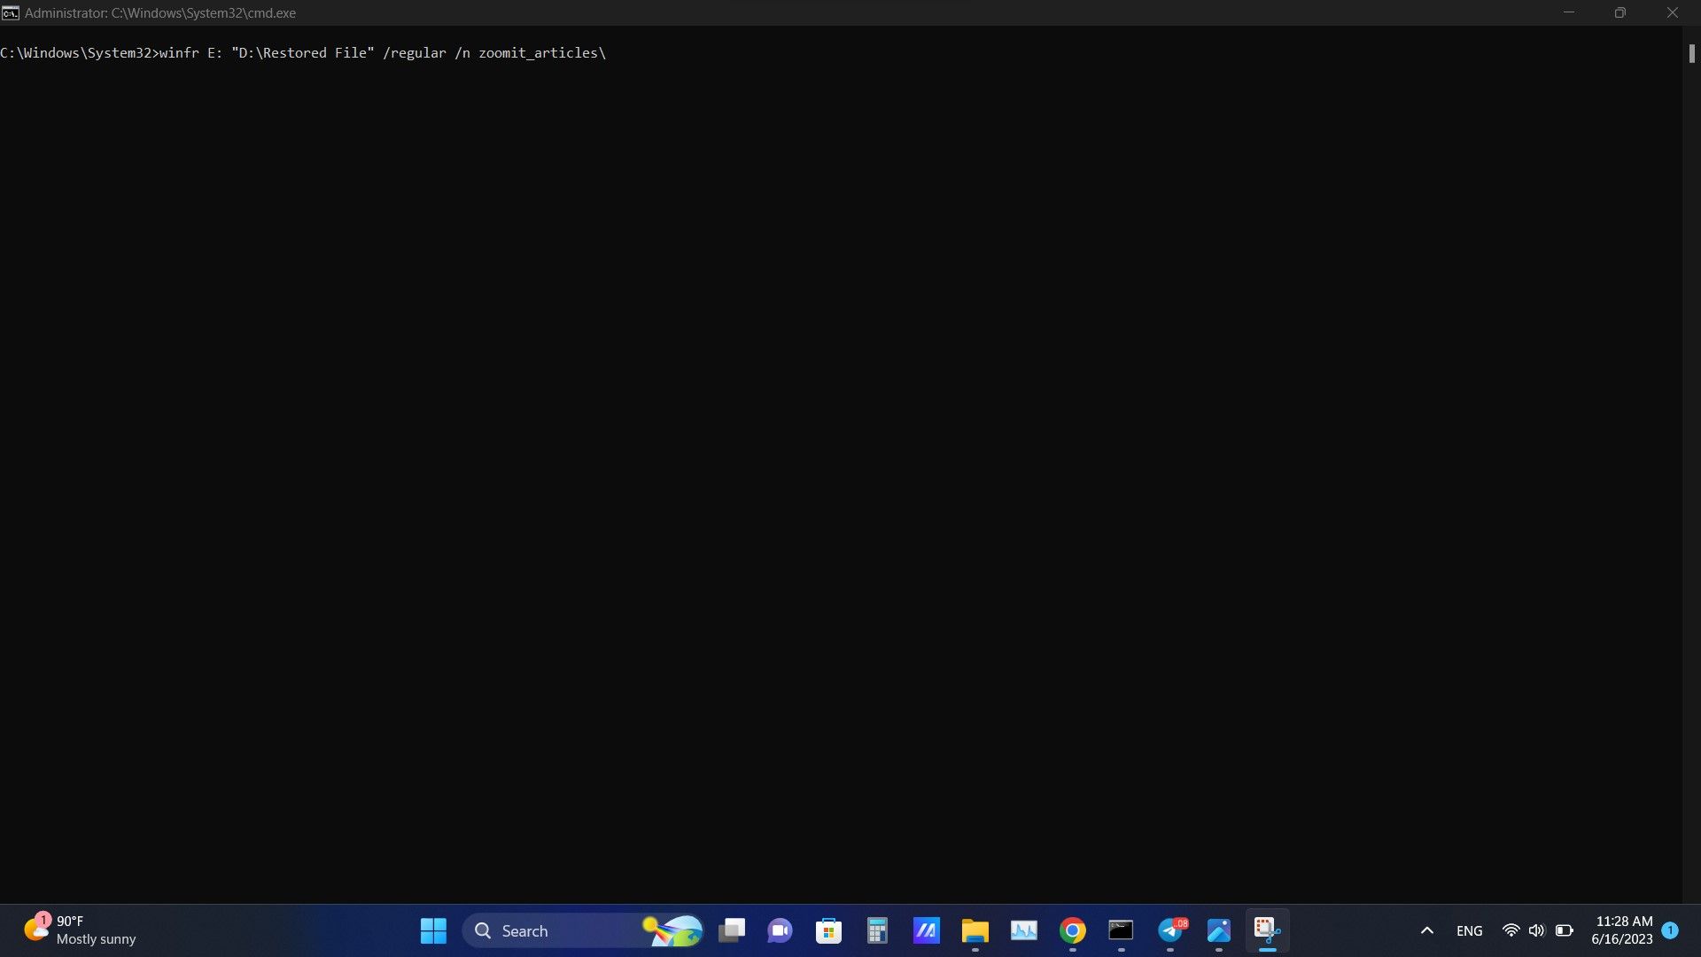Open the Calculator app from the taskbar
Screen dimensions: 1701x957
(x=877, y=930)
